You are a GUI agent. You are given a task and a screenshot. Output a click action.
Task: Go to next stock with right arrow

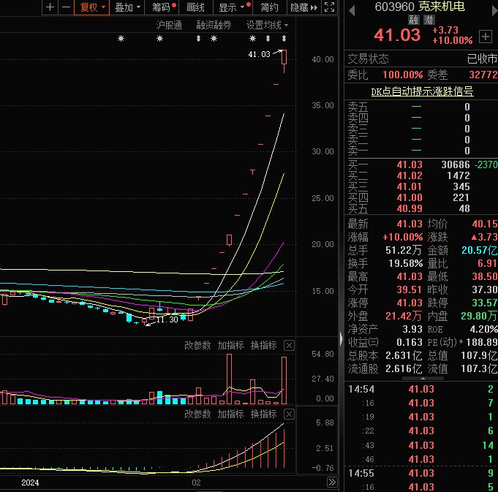494,11
